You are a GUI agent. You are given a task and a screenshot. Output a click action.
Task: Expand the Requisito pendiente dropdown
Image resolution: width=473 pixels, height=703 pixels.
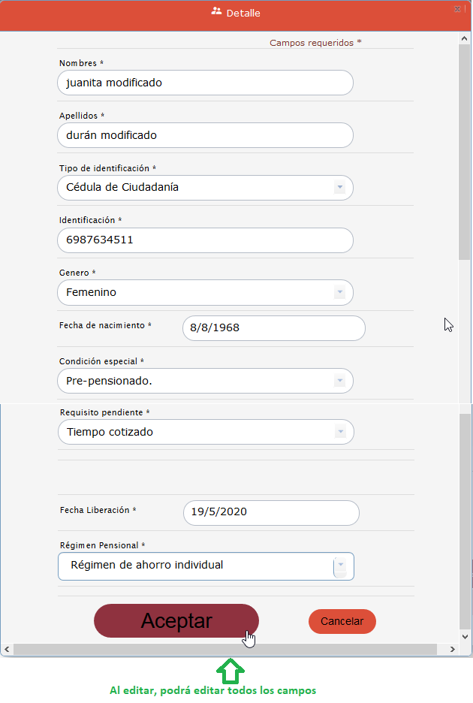(340, 432)
